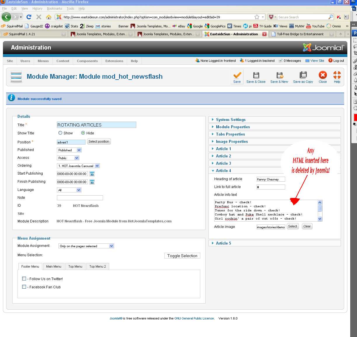Open the YouTube bookmark
Image resolution: width=357 pixels, height=337 pixels.
(315, 26)
